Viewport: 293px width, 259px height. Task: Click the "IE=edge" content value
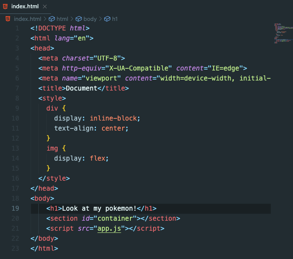pyautogui.click(x=225, y=68)
